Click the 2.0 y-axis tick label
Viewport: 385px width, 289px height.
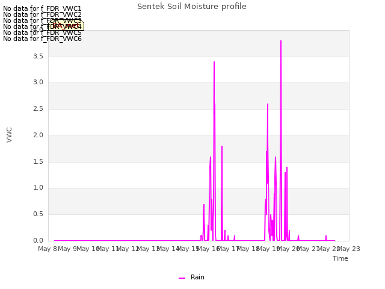pos(38,135)
